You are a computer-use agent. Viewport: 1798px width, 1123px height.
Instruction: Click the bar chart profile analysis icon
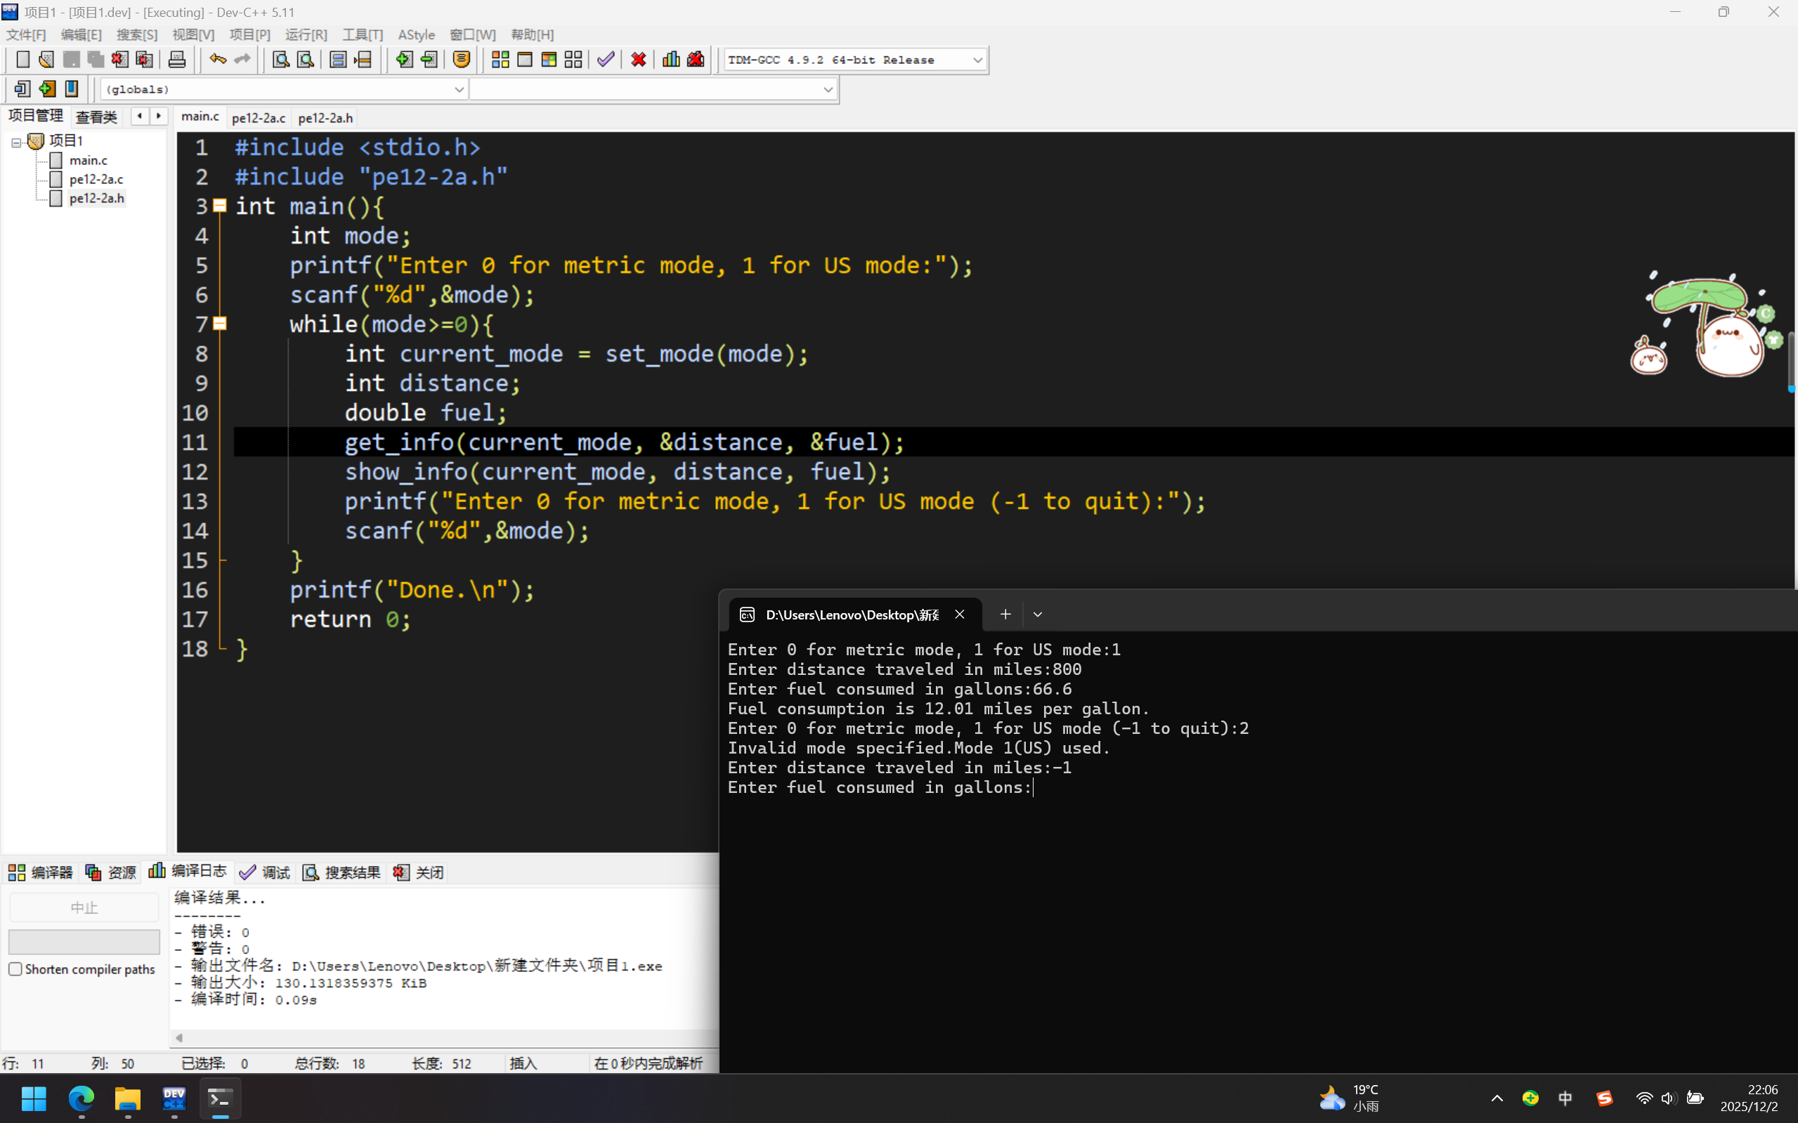(671, 60)
